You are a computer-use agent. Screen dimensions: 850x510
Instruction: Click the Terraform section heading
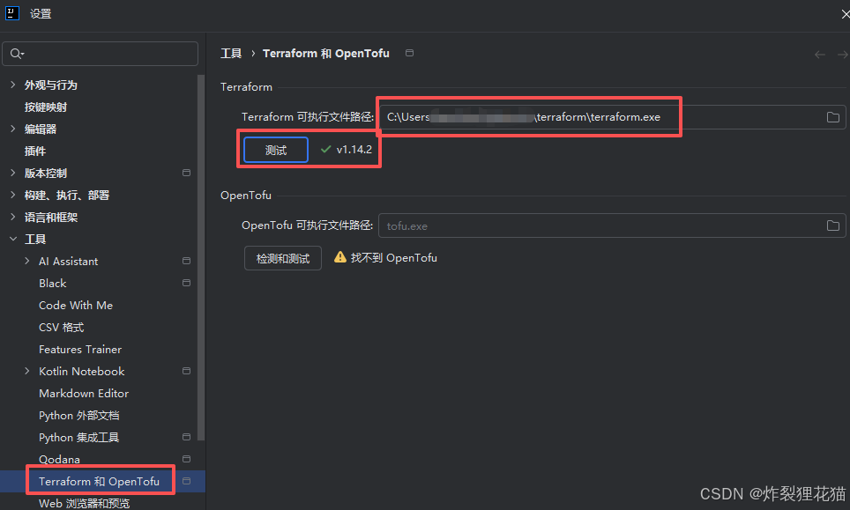coord(246,87)
